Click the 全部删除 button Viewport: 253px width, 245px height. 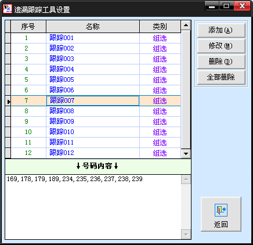click(x=221, y=77)
